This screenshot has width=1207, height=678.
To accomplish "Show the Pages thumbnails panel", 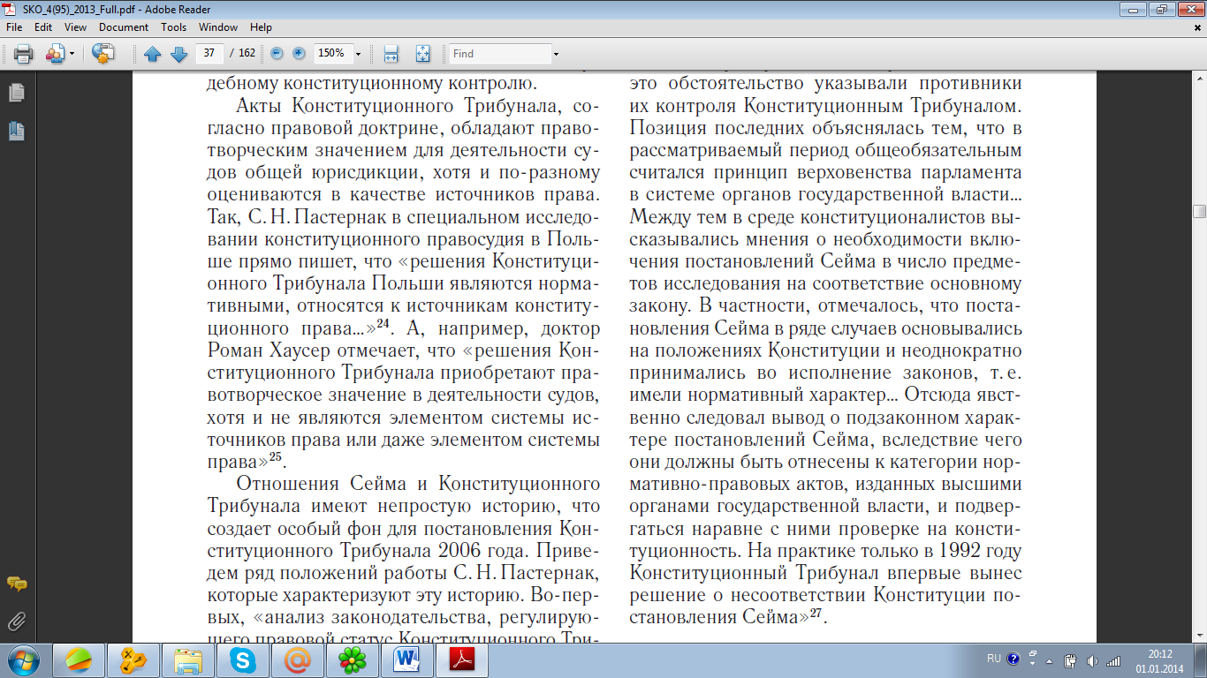I will point(16,93).
